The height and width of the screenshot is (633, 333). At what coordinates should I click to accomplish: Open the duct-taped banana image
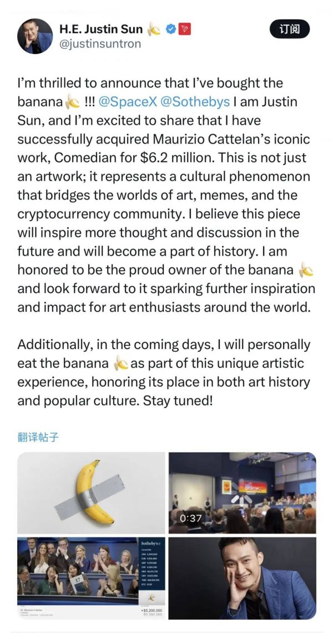click(91, 493)
